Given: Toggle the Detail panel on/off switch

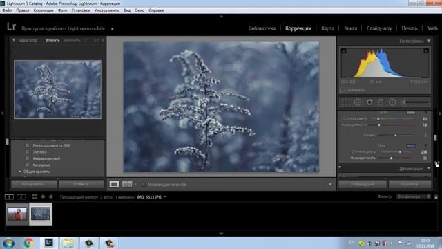Looking at the screenshot, I should 340,167.
